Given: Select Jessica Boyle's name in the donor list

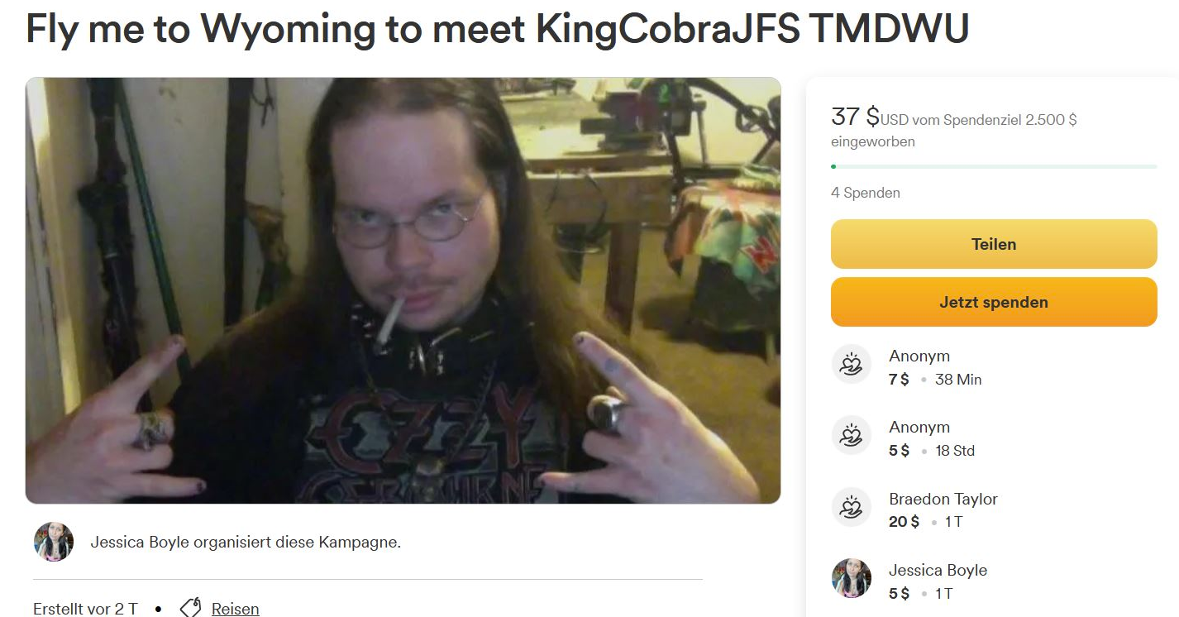Looking at the screenshot, I should click(938, 570).
